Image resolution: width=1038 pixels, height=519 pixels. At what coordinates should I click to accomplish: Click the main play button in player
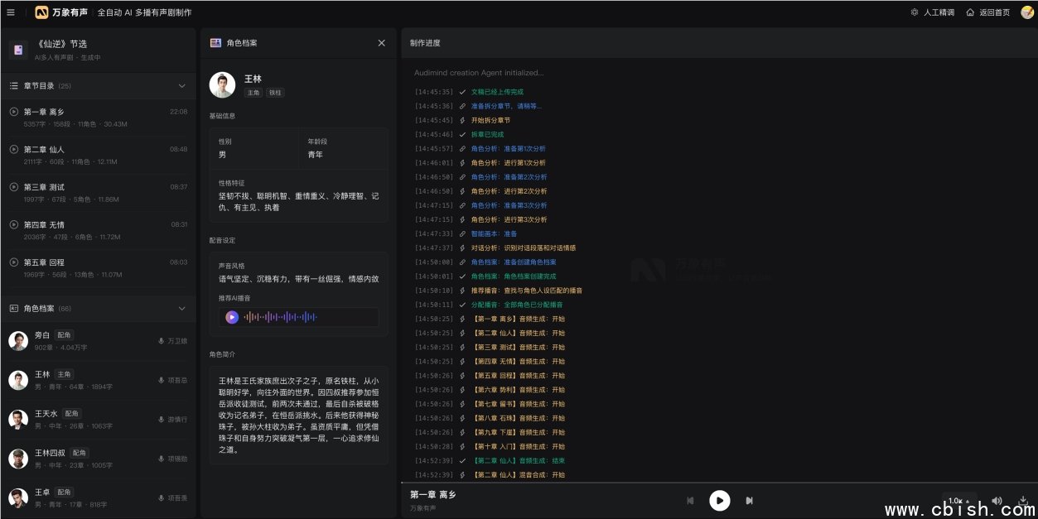[x=719, y=501]
